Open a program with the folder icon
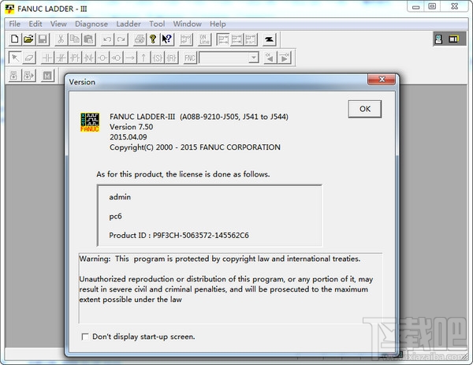This screenshot has height=365, width=473. pos(28,39)
